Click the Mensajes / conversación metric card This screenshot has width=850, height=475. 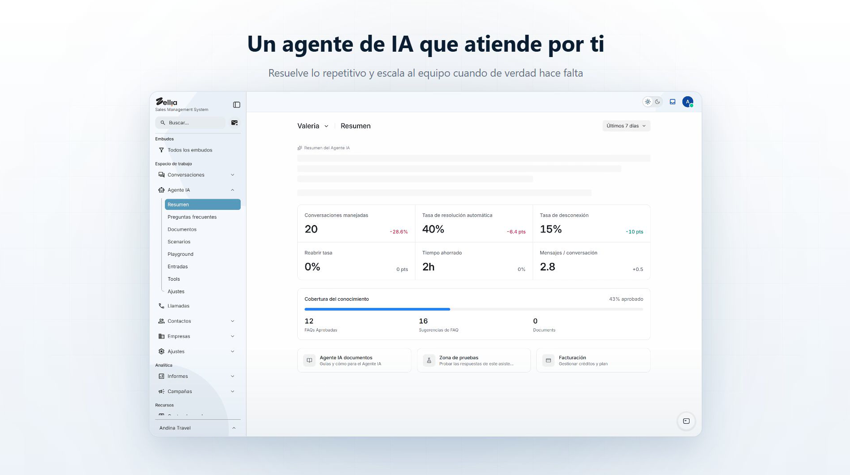(591, 261)
